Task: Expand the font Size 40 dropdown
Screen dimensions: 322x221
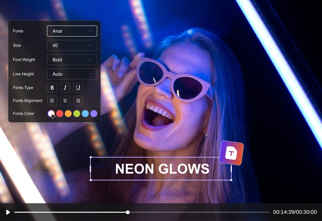Action: pos(72,45)
